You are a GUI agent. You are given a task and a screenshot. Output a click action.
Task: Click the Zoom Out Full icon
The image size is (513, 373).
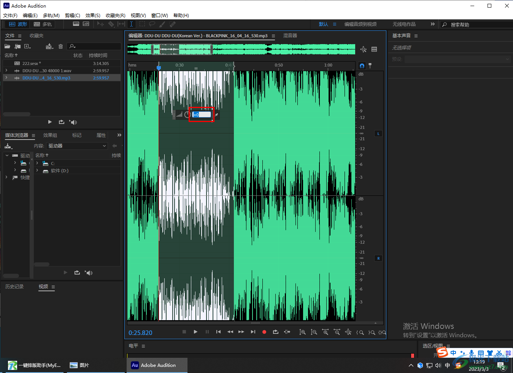[348, 332]
